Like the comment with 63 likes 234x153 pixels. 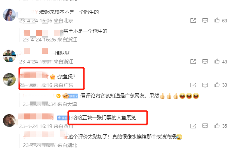(x=217, y=20)
